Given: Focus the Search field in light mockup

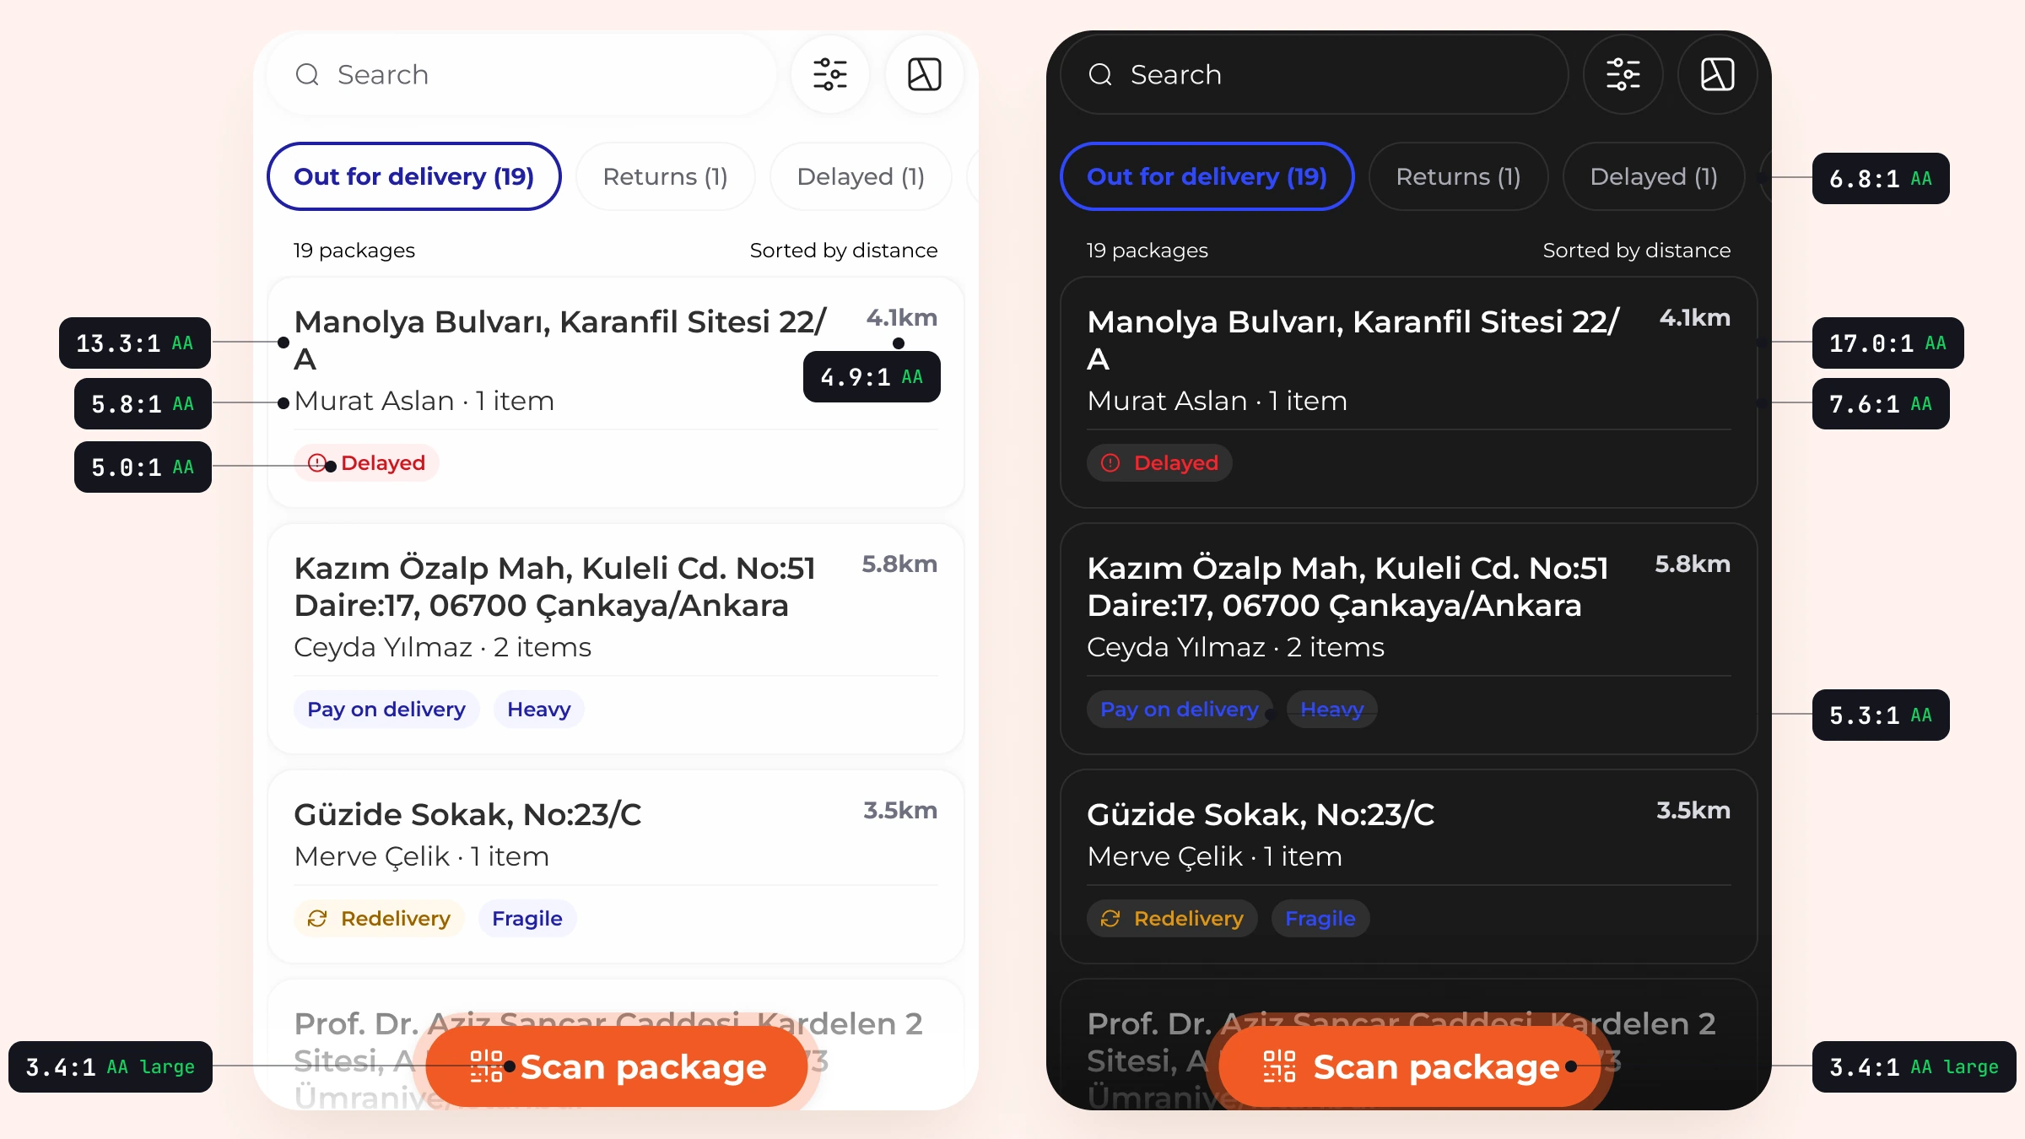Looking at the screenshot, I should [x=521, y=74].
